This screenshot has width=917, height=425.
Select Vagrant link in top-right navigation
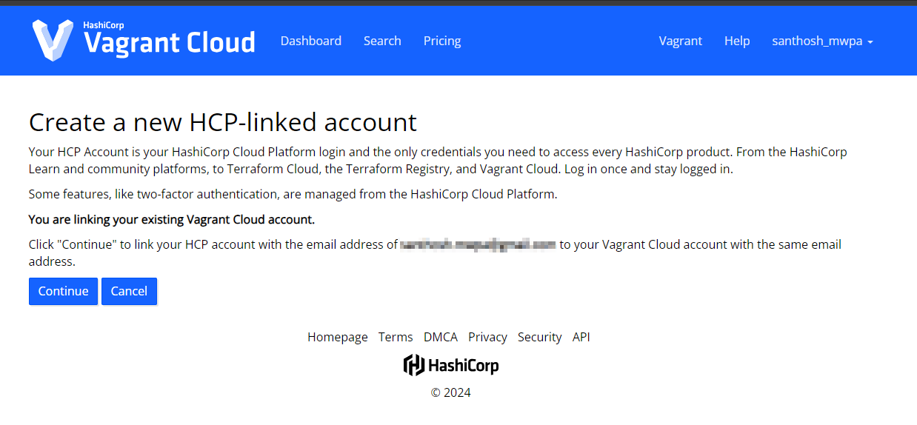[680, 41]
